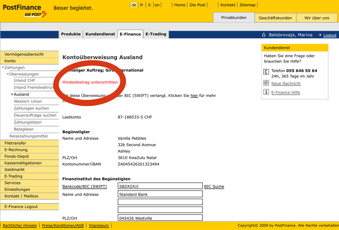Open the E-Finance tab
Image resolution: width=339 pixels, height=230 pixels.
point(130,34)
